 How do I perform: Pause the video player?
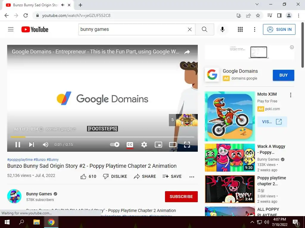point(18,145)
